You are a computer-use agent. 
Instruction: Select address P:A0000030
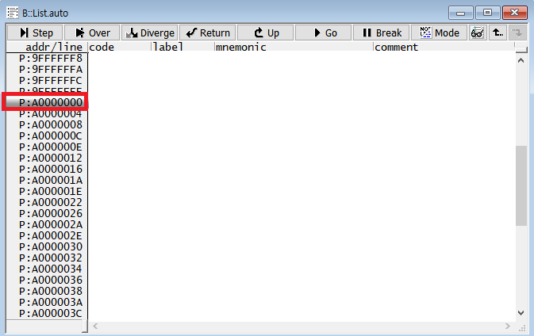pos(51,247)
